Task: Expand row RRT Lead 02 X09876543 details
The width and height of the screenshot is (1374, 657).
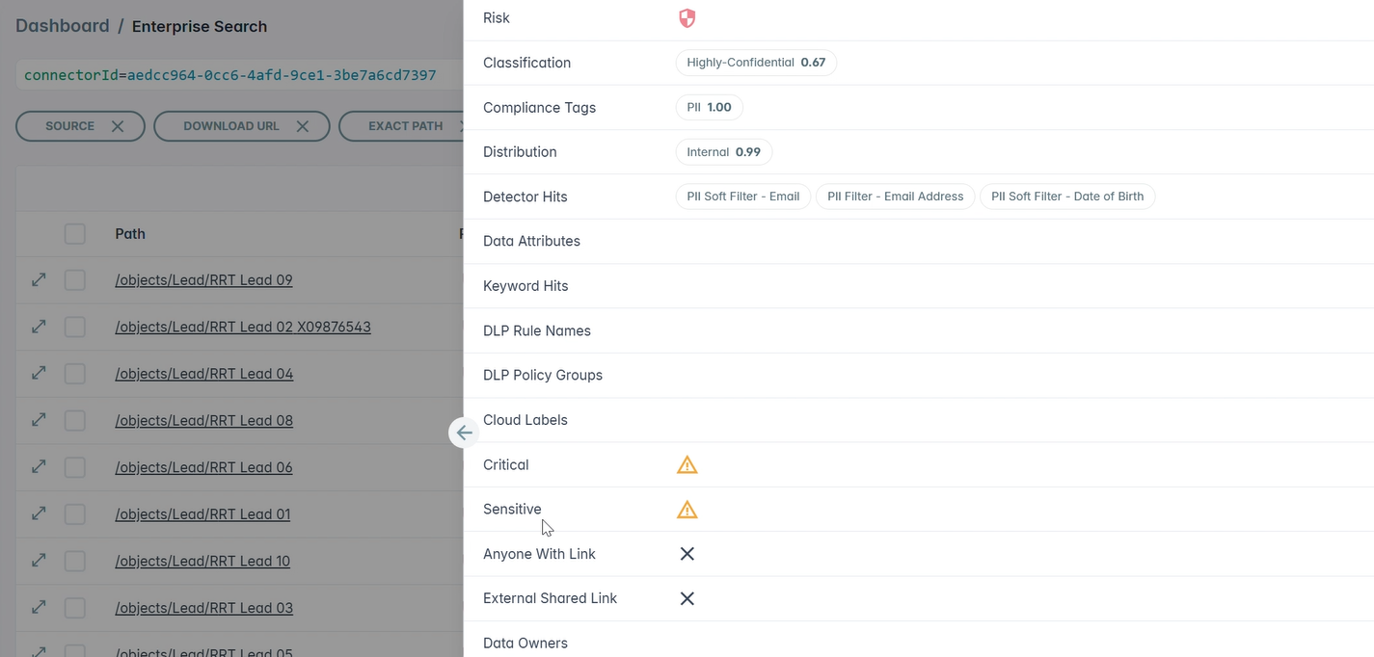Action: [39, 327]
